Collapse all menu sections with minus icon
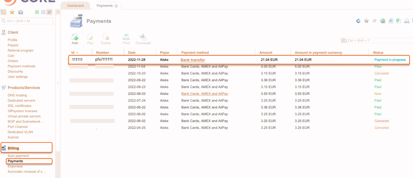The image size is (413, 178). [x=43, y=12]
